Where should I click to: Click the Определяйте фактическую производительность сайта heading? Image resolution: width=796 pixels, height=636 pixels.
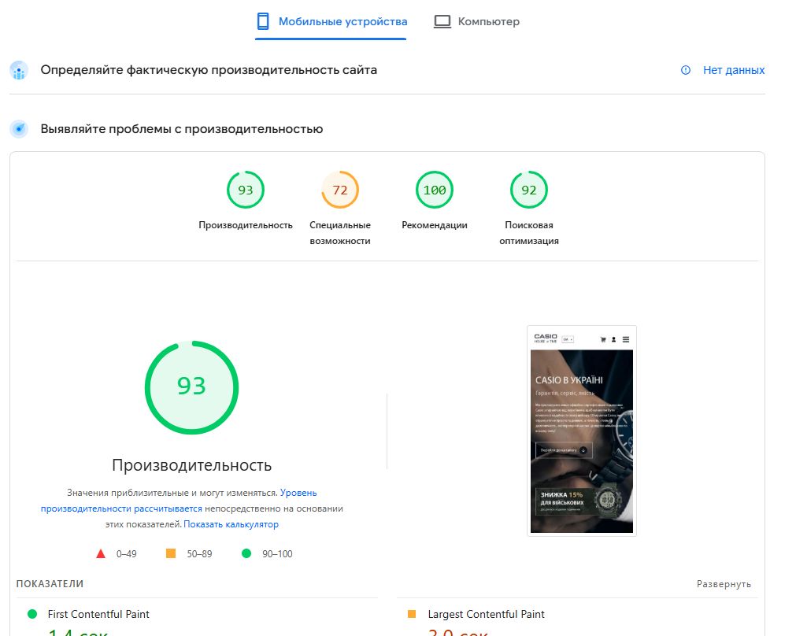click(209, 70)
